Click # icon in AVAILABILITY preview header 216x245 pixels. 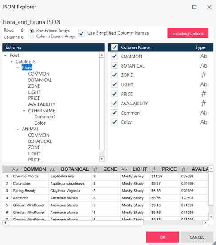click(184, 169)
